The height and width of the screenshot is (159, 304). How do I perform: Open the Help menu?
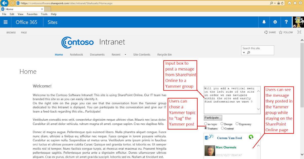[54, 14]
